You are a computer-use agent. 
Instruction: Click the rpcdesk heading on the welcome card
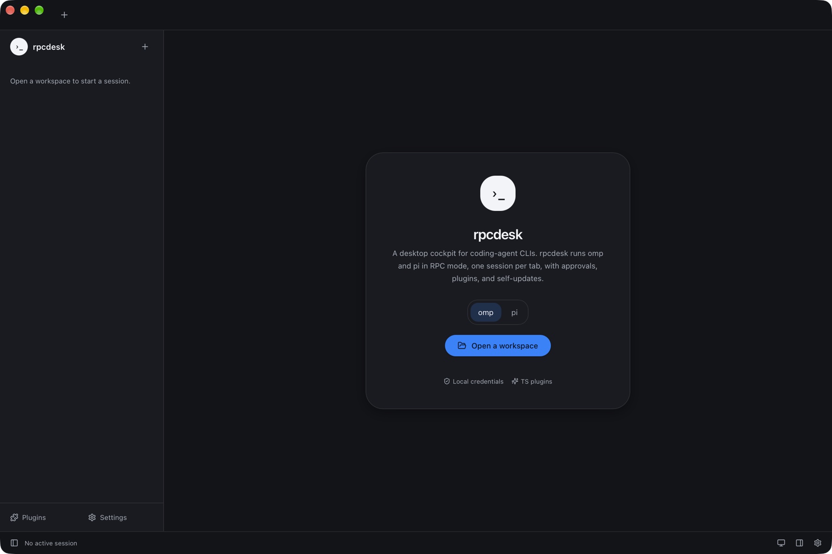click(498, 235)
